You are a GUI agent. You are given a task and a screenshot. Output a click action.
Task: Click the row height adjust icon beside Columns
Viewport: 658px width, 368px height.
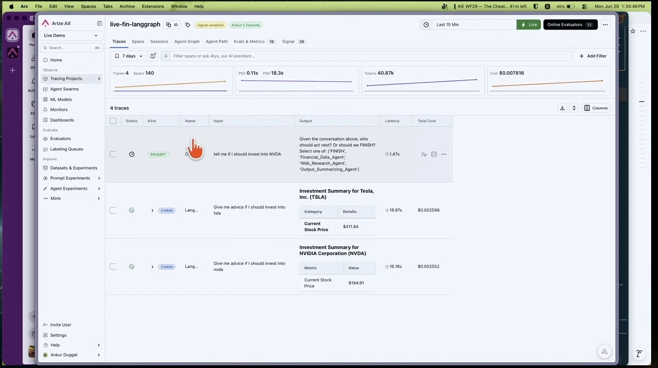click(x=574, y=108)
